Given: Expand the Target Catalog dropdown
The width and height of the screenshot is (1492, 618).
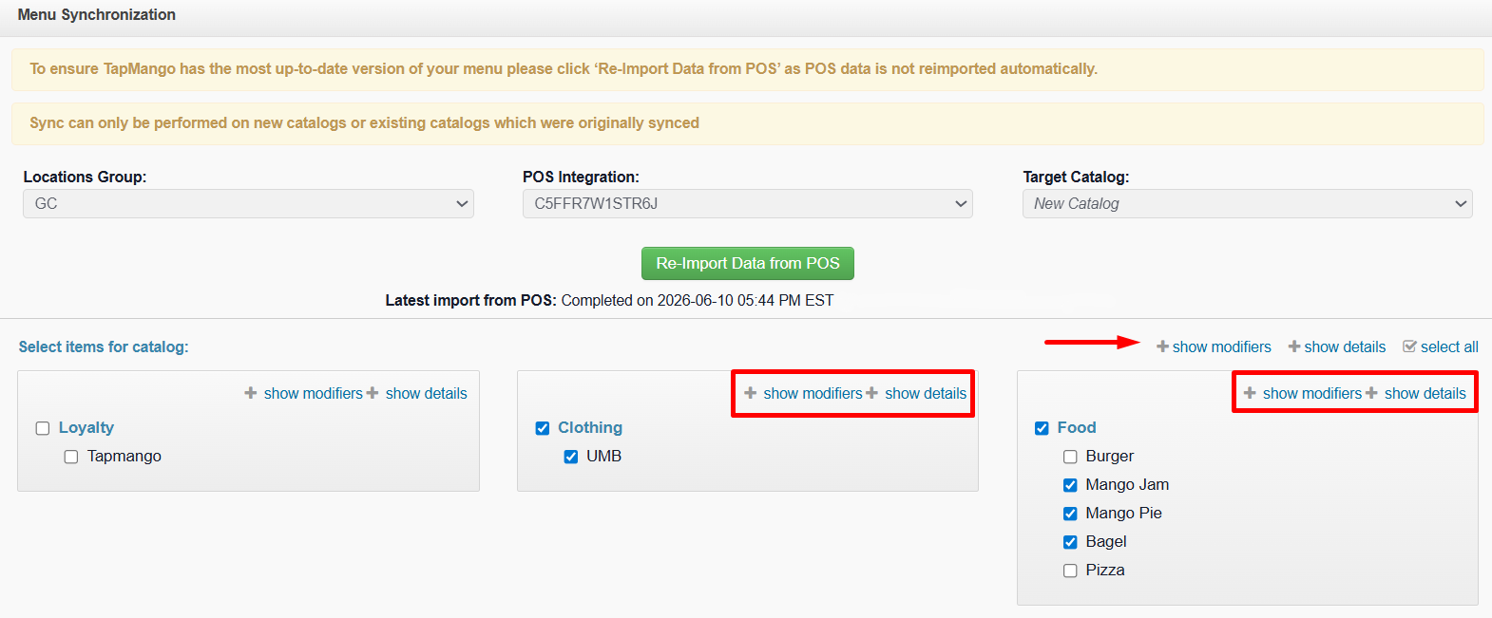Looking at the screenshot, I should coord(1248,203).
